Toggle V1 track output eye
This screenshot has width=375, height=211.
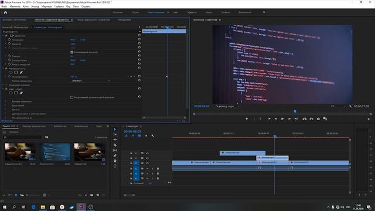point(147,163)
